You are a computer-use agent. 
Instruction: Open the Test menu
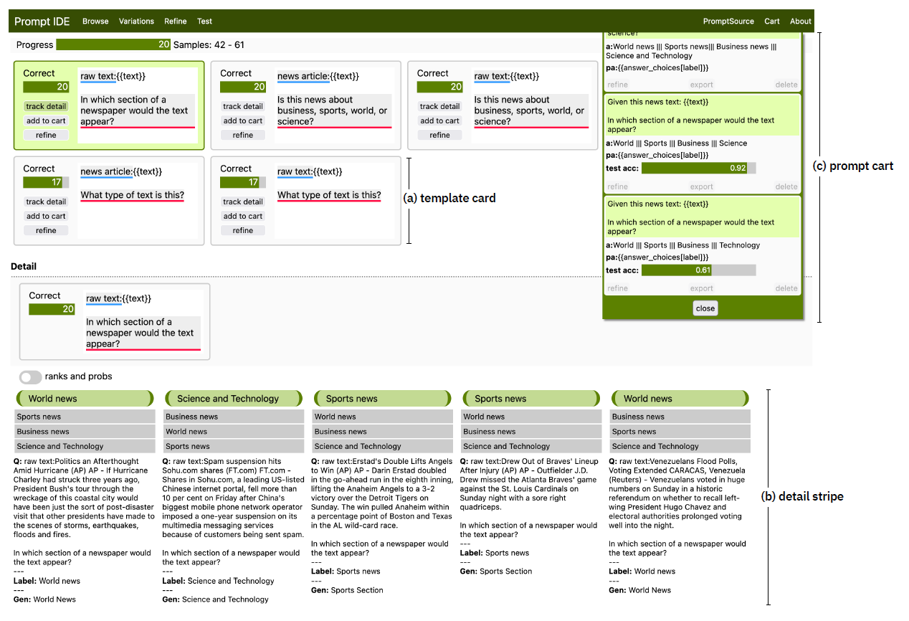point(204,21)
